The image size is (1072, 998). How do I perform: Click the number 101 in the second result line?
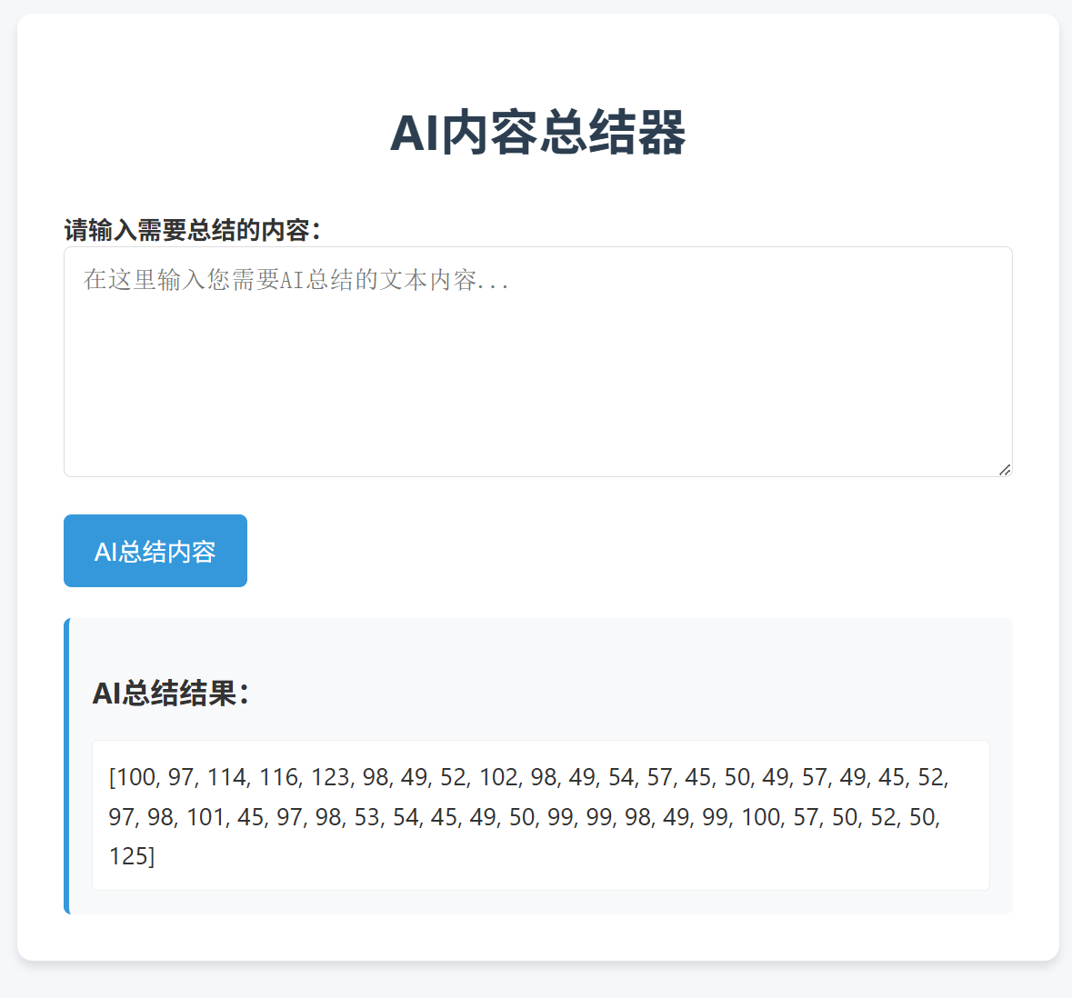[205, 817]
